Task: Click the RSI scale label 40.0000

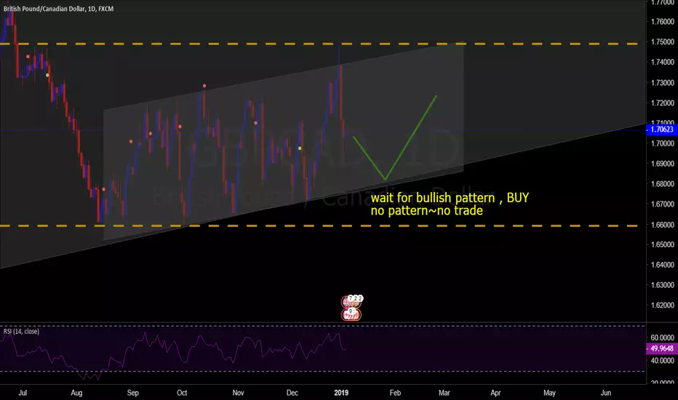Action: coord(663,361)
